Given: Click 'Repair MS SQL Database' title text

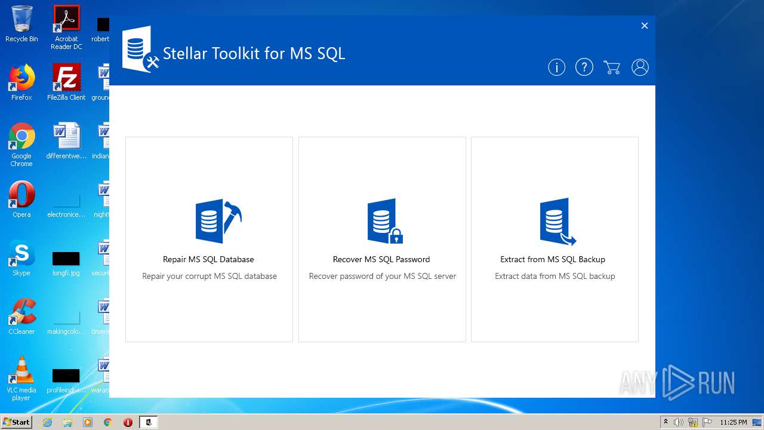Looking at the screenshot, I should coord(208,259).
